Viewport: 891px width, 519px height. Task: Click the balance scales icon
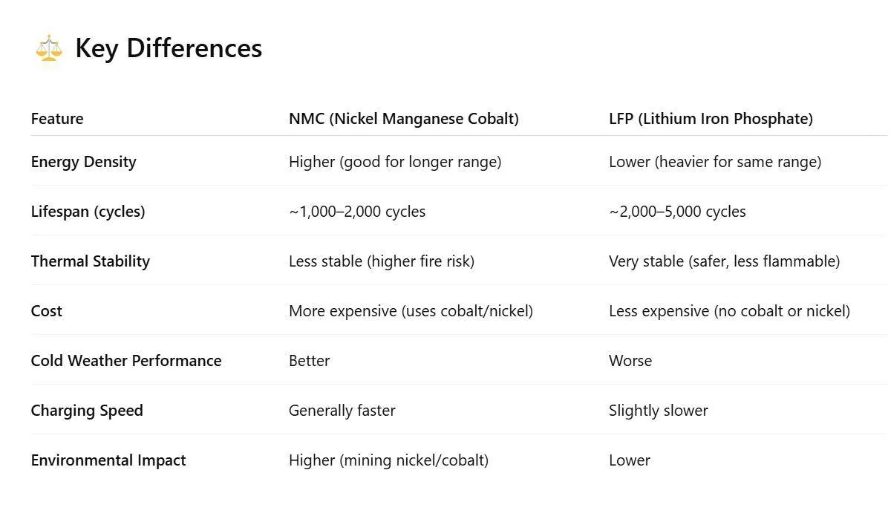[x=49, y=48]
